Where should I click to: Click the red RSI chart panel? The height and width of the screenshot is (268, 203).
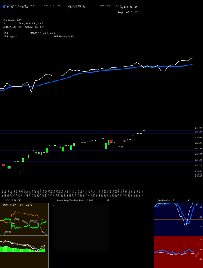pos(178,252)
